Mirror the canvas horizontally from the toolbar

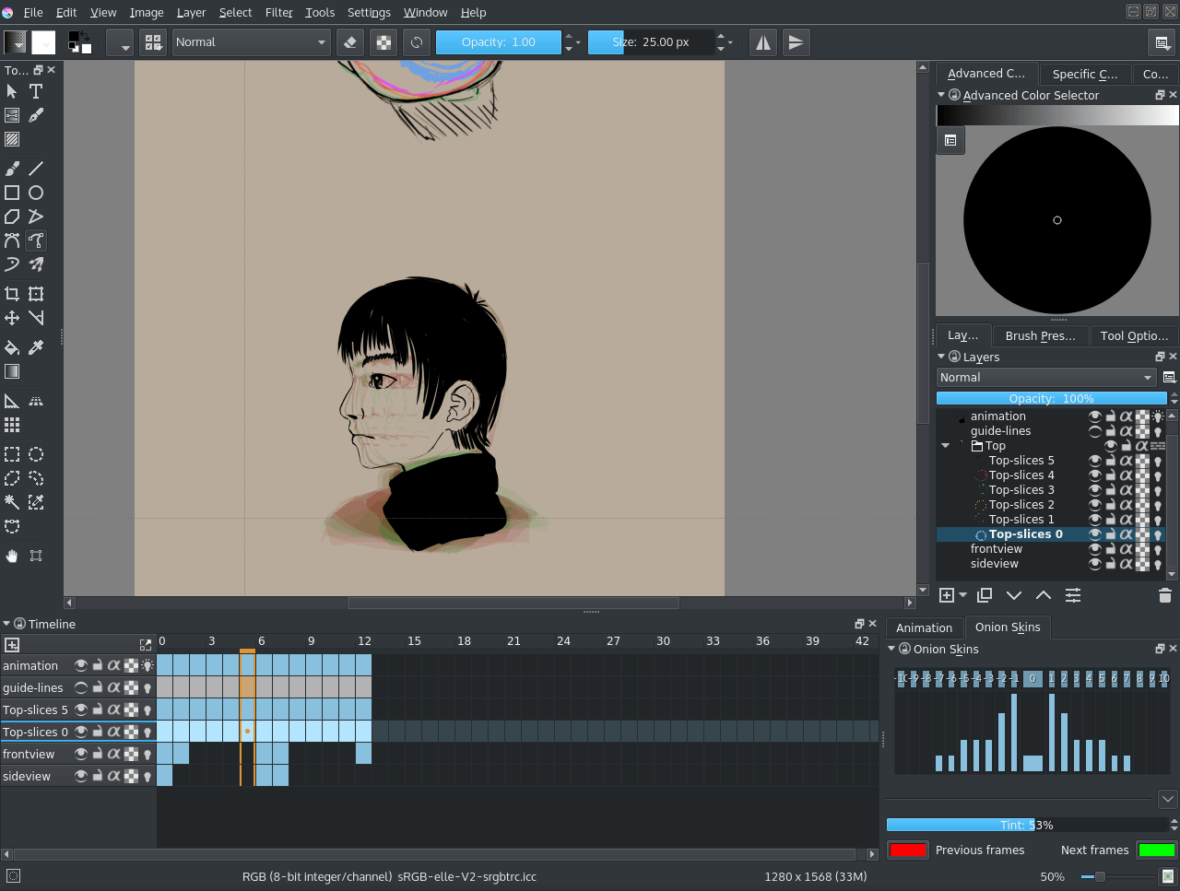(x=762, y=41)
